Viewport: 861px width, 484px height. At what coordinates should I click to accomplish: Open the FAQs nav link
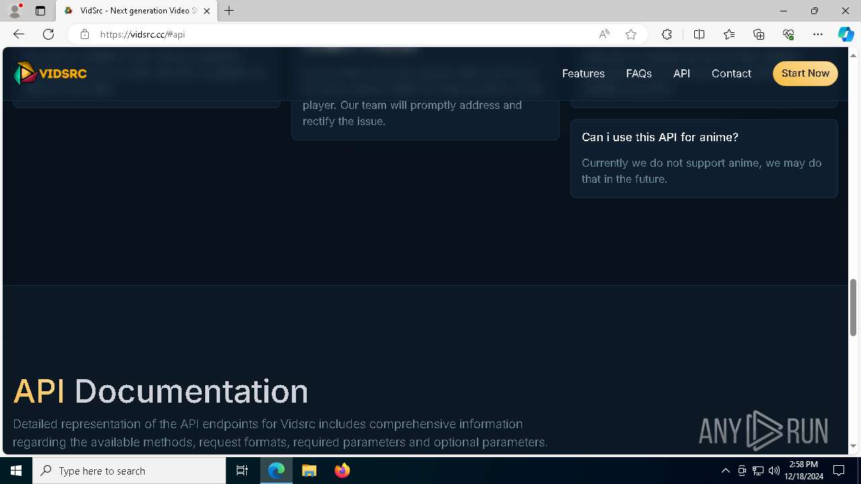[638, 73]
